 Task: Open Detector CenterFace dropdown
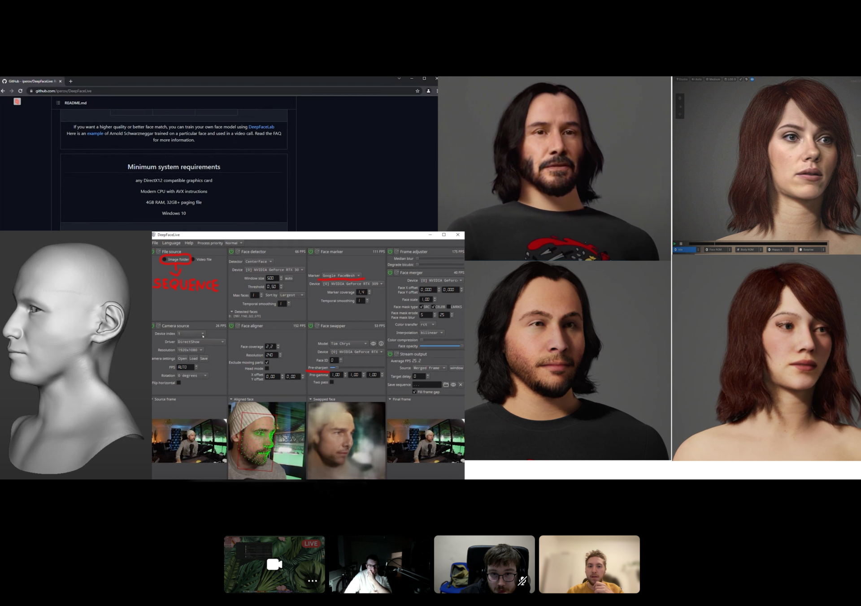pyautogui.click(x=259, y=262)
